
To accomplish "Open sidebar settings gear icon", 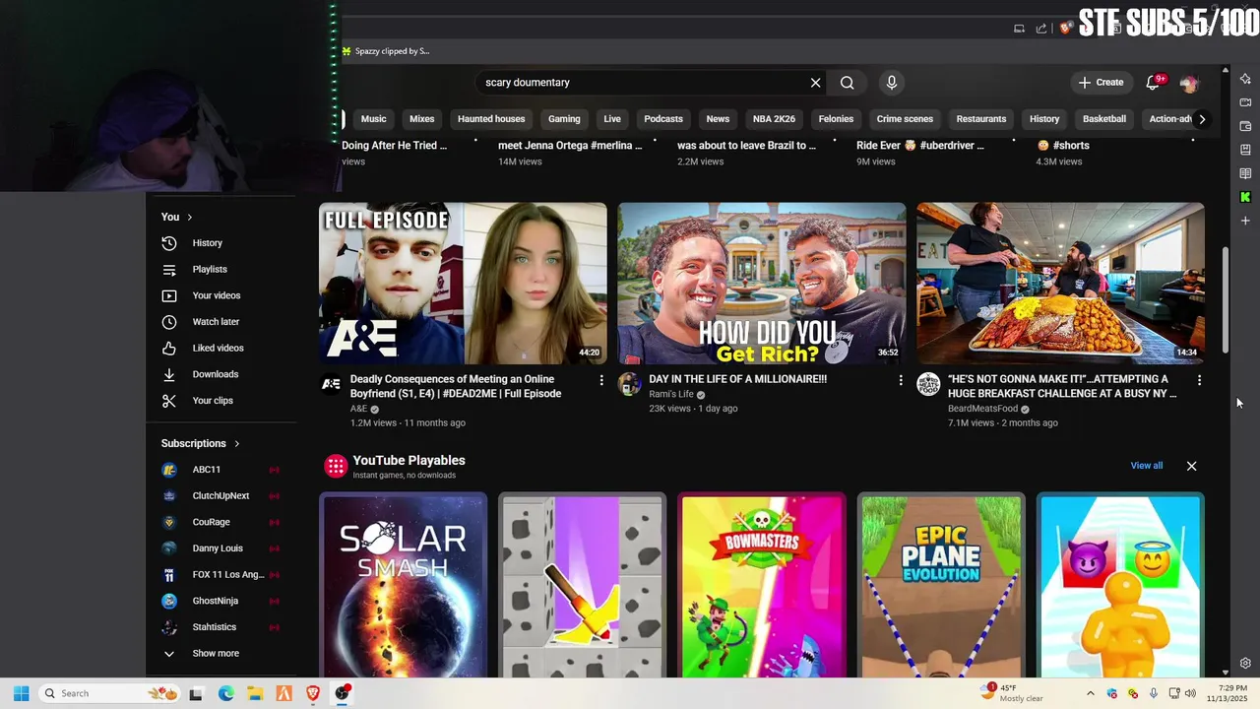I will (1245, 664).
